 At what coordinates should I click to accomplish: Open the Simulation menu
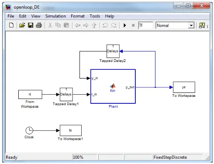pos(55,16)
